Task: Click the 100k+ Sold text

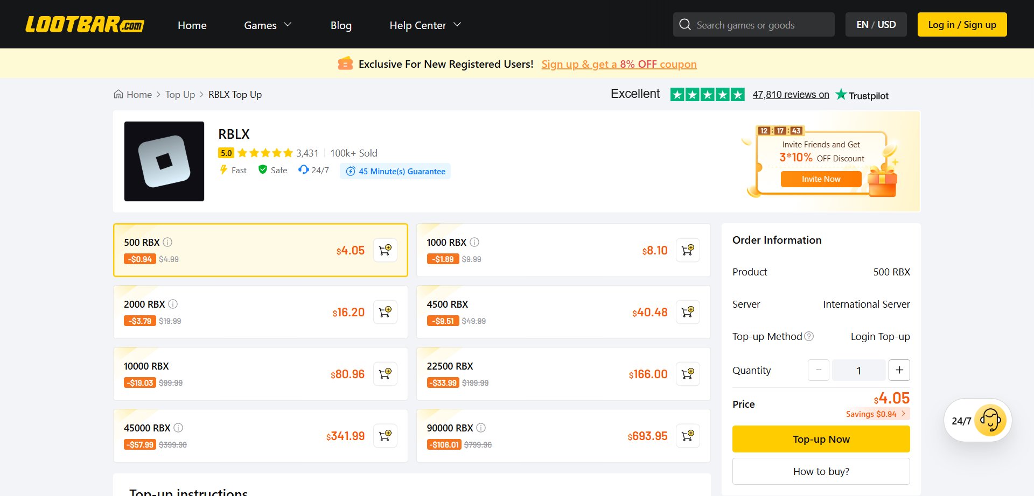Action: point(354,153)
